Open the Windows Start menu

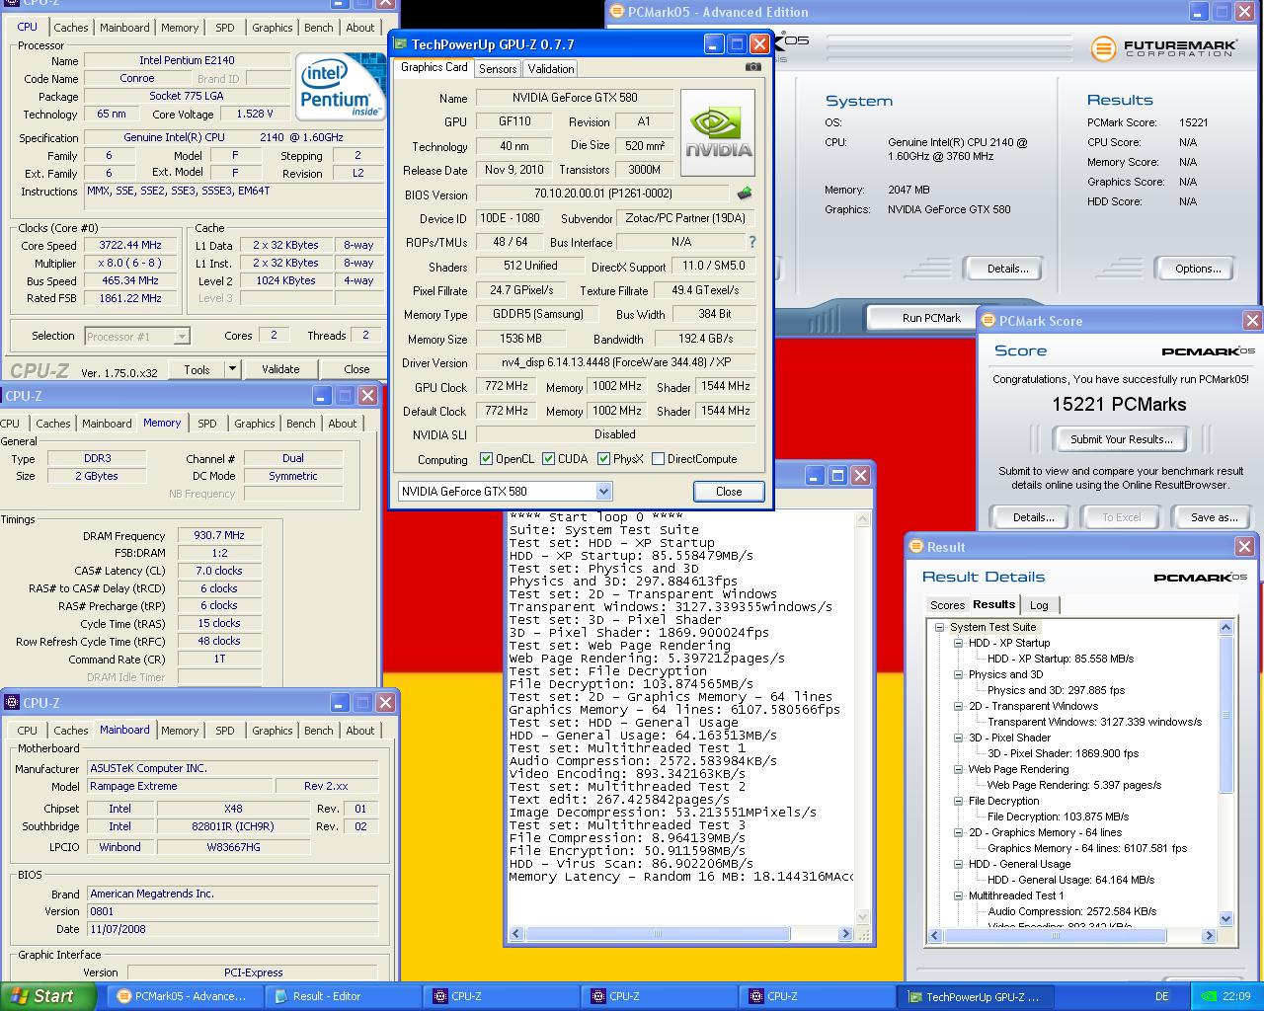click(x=48, y=996)
